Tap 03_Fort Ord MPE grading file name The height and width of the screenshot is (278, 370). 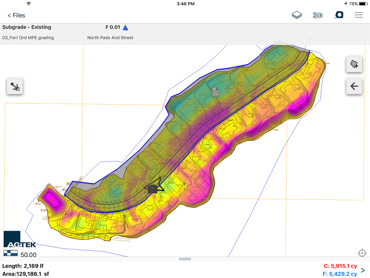(28, 38)
